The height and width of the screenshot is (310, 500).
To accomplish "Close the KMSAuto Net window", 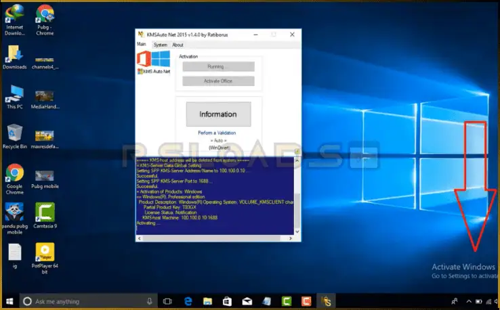I will click(292, 35).
